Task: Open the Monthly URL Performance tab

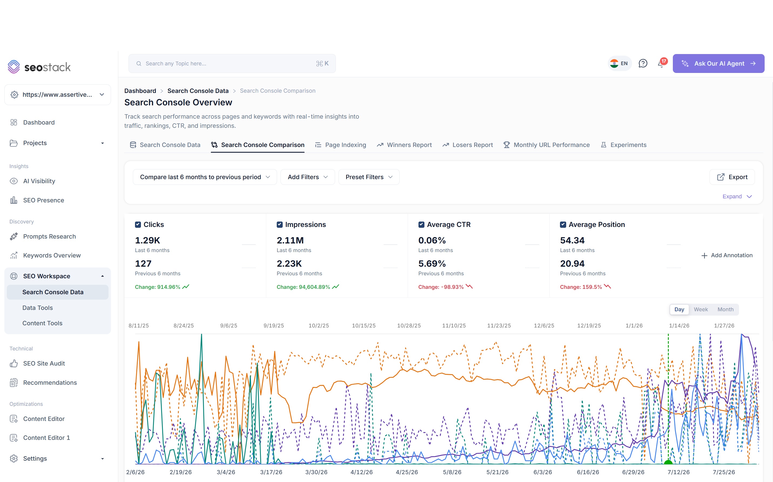Action: (x=546, y=145)
